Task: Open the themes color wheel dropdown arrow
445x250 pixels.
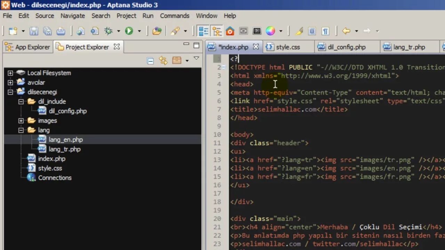Action: [280, 31]
